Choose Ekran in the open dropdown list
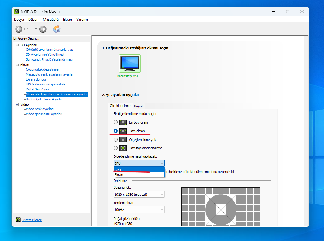The height and width of the screenshot is (241, 324). coord(139,175)
